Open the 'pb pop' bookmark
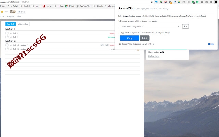 (x=37, y=6)
